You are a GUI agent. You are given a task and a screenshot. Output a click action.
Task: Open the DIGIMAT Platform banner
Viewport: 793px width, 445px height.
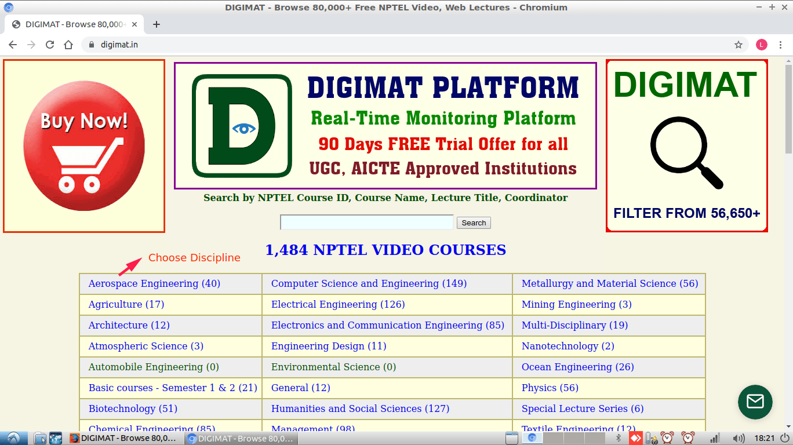coord(385,126)
